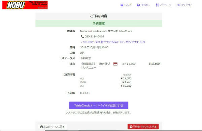The image size is (202, 131).
Task: Click the NOBU logo banner
Action: 25,5
